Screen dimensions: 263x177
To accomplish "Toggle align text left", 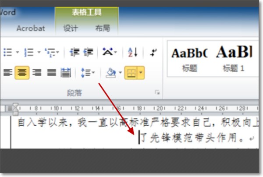I will [x=7, y=73].
